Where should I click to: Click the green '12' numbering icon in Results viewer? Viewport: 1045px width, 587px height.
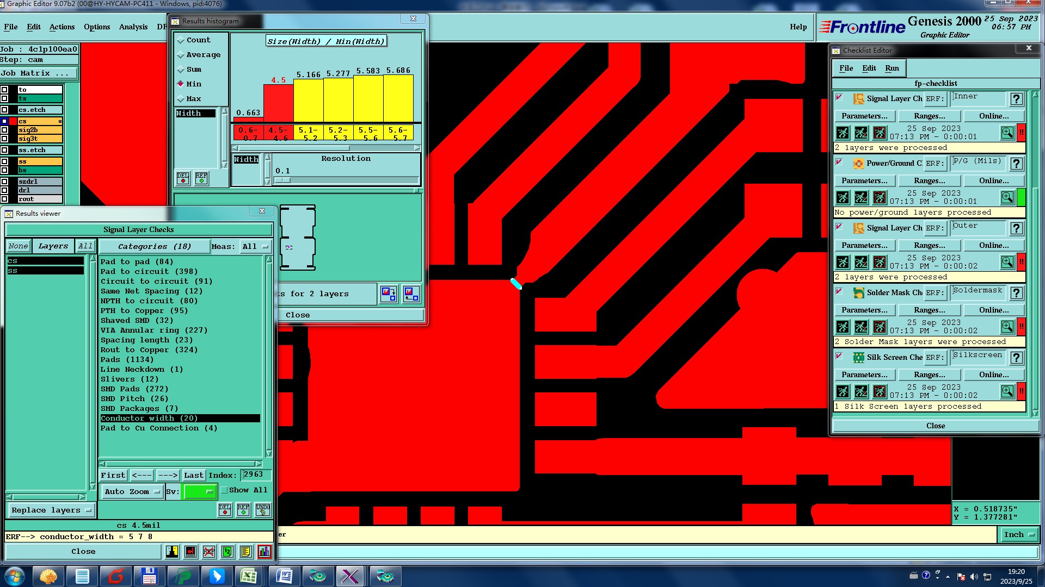[228, 552]
